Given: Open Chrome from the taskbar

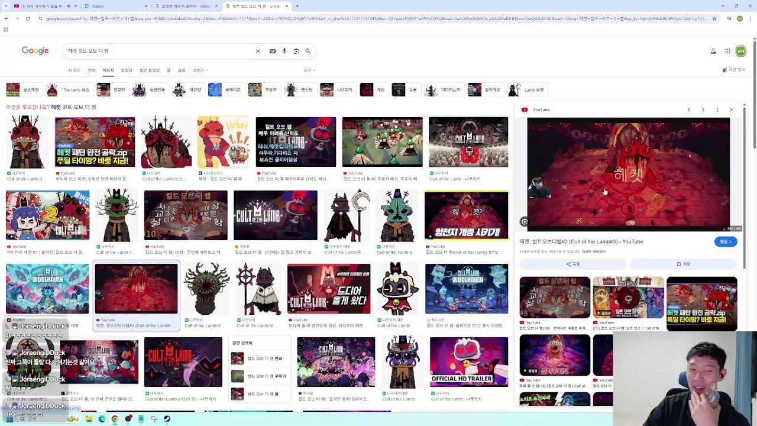Looking at the screenshot, I should [x=115, y=419].
